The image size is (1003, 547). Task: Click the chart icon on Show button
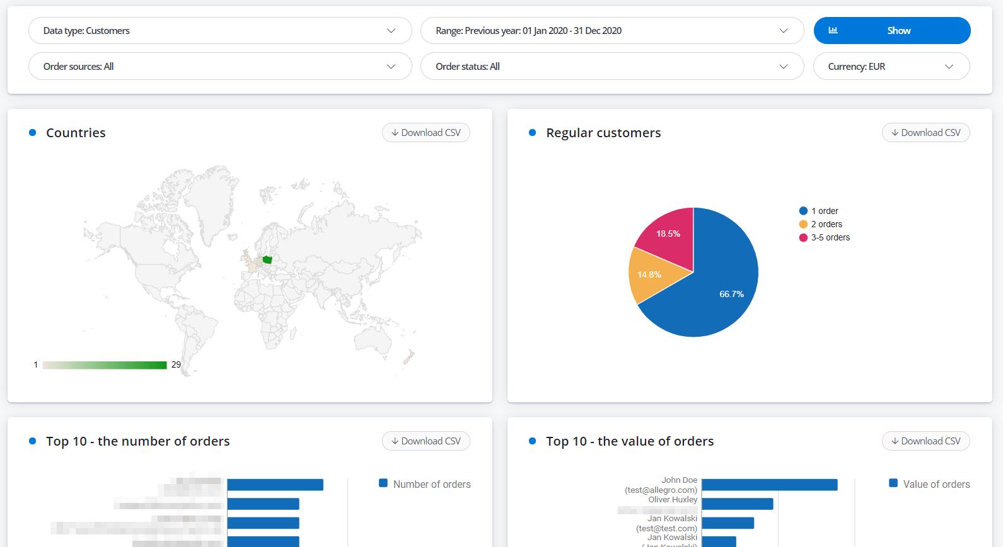pyautogui.click(x=833, y=30)
